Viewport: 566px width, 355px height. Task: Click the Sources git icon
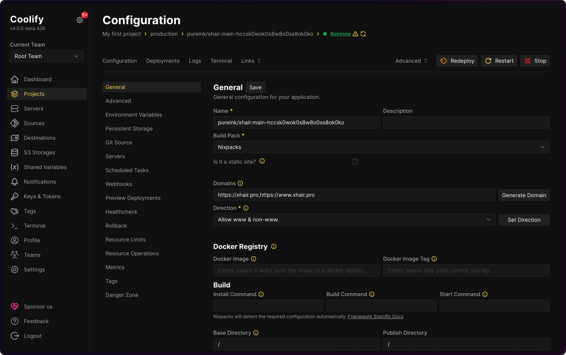point(15,123)
